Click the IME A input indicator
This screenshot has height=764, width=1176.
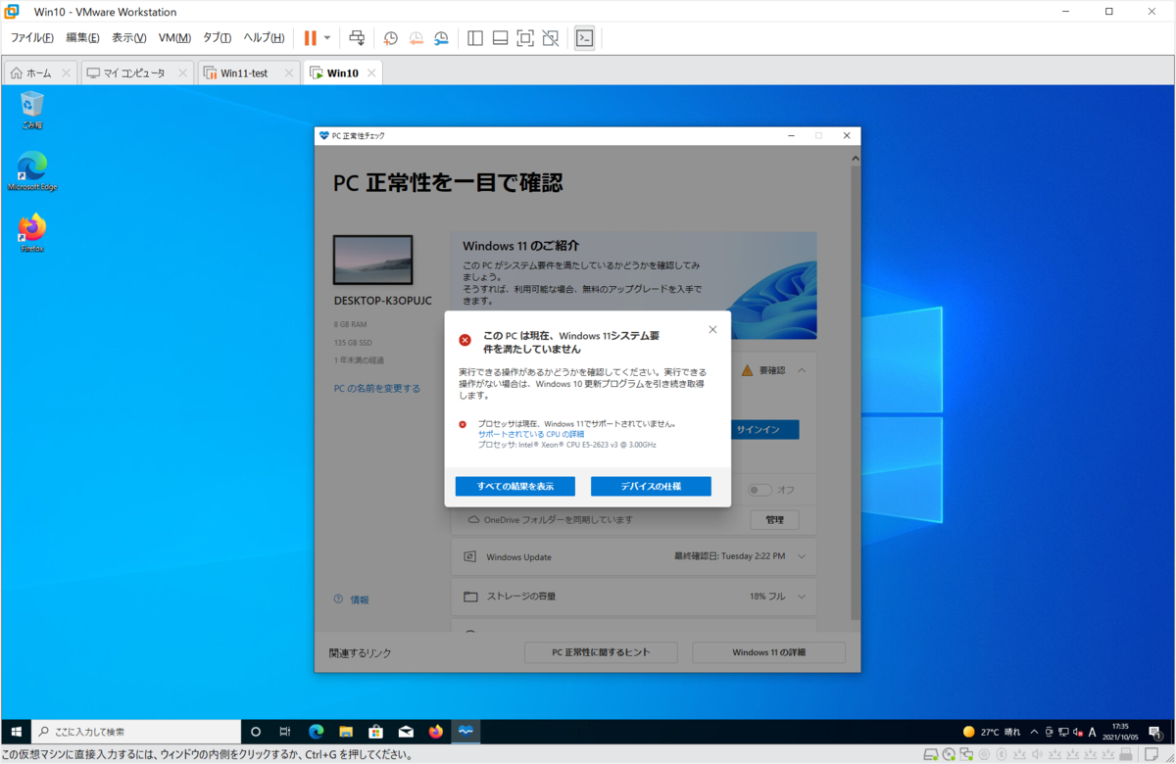pos(1093,732)
